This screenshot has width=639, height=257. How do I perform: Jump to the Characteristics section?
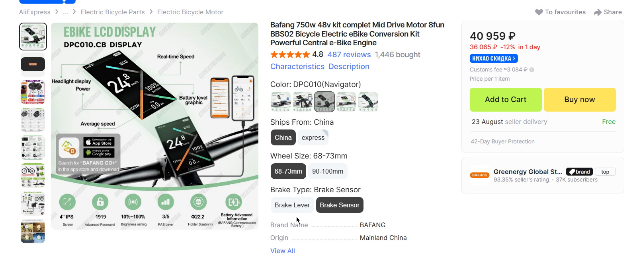point(297,67)
